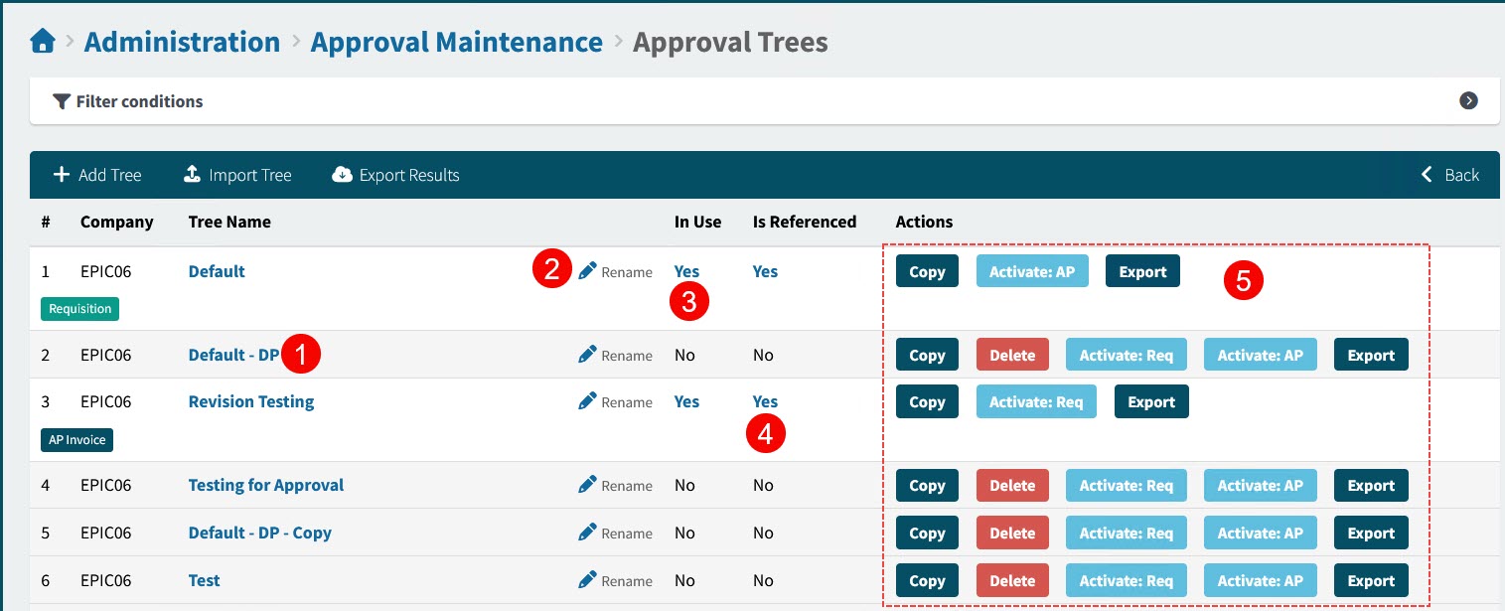Click the plus icon beside Add Tree

[61, 175]
